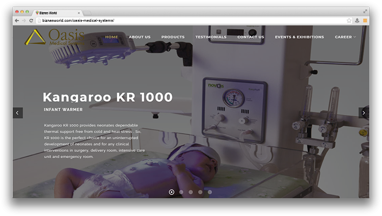Switch to the Biznes World tab

coord(56,12)
